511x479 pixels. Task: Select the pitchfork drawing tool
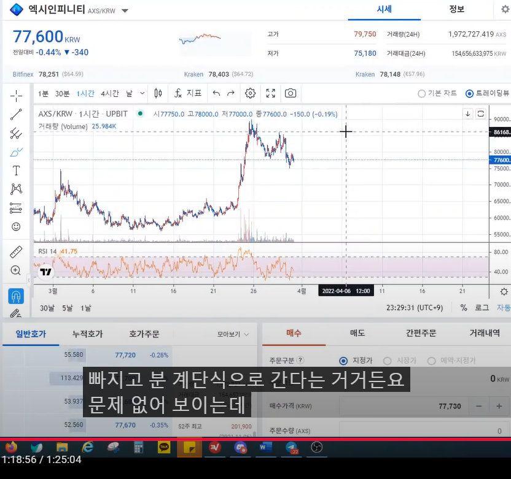pyautogui.click(x=16, y=133)
